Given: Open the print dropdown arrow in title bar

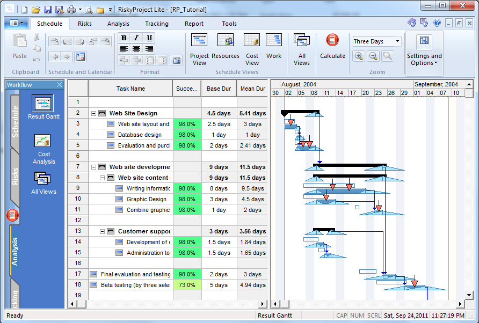Looking at the screenshot, I should (80, 10).
